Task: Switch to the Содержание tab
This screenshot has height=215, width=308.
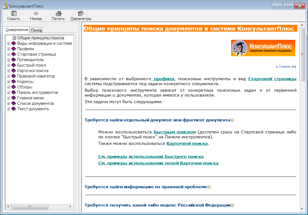Action: tap(17, 29)
